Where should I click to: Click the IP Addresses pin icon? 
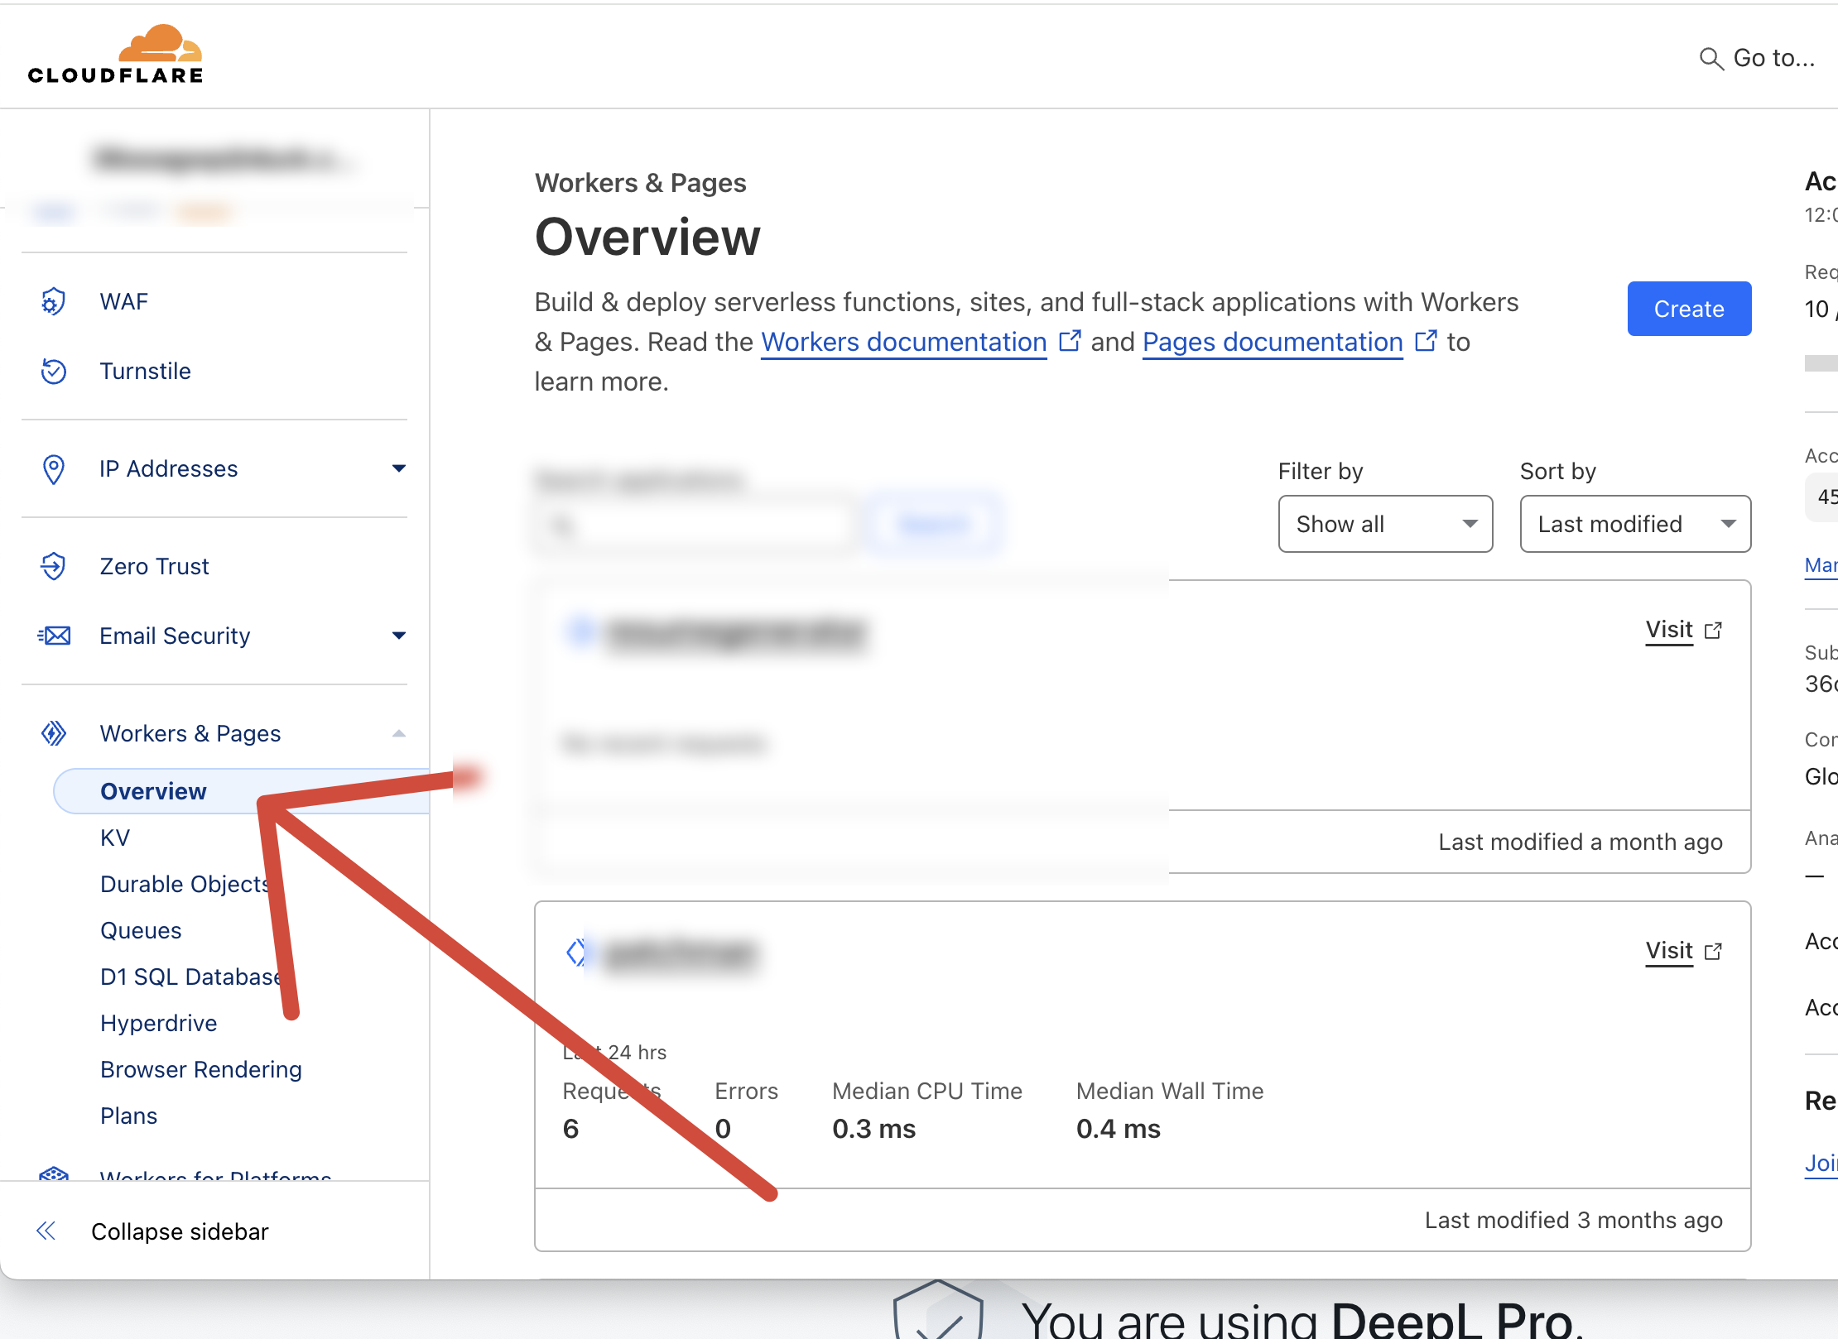54,468
